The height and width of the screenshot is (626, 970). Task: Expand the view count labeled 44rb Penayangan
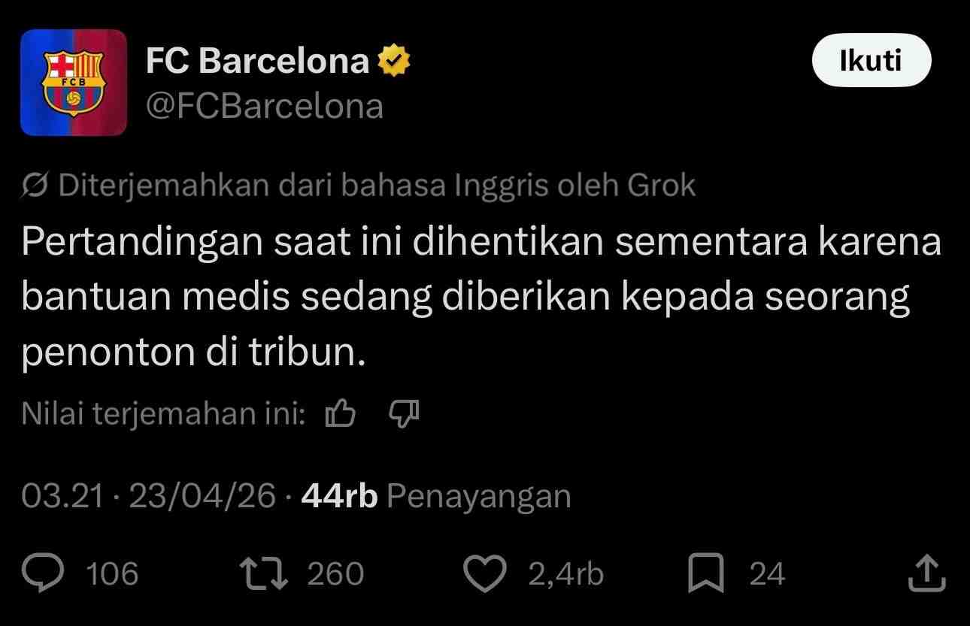pos(434,495)
